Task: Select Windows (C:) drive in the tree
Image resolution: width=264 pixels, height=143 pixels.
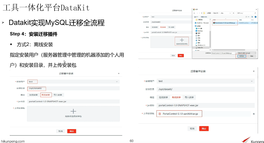Action: 201,45
